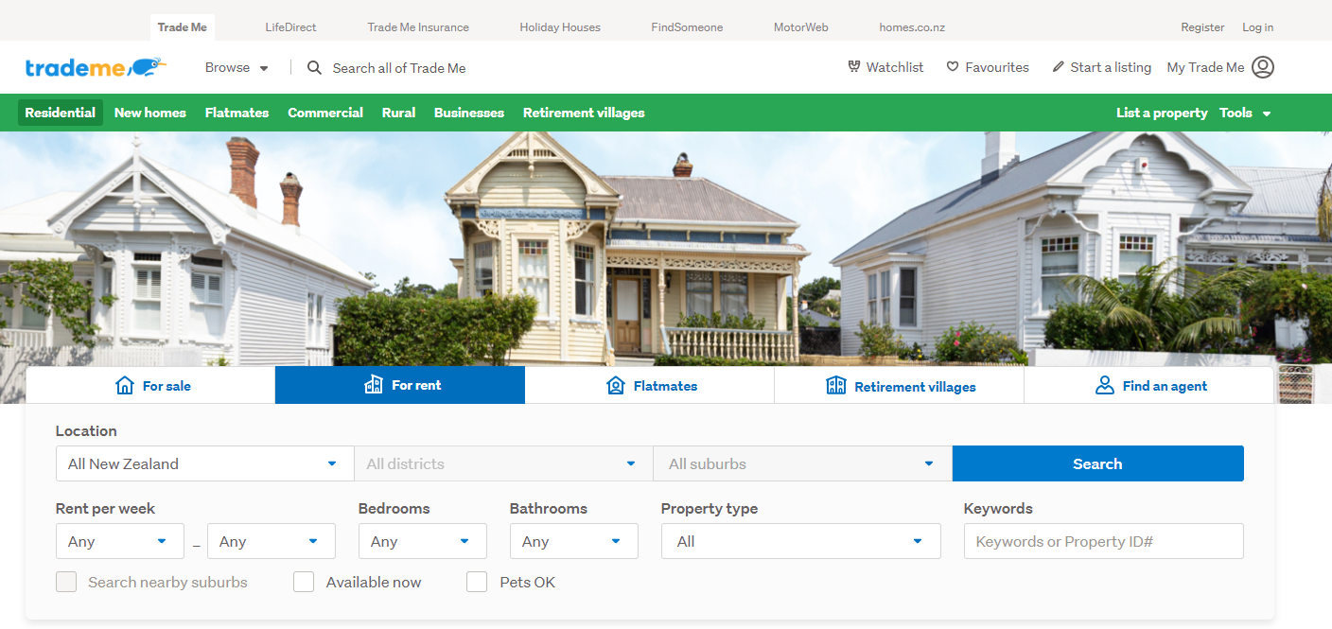Check the Pets OK checkbox

(477, 582)
